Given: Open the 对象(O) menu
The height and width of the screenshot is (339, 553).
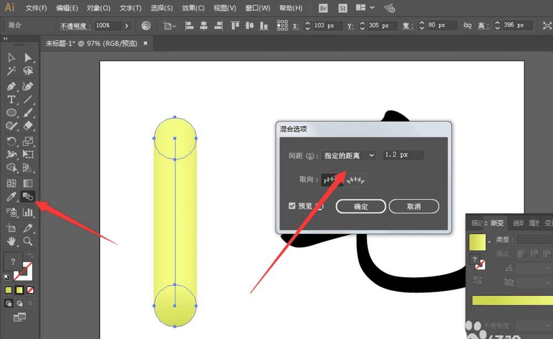Looking at the screenshot, I should (x=98, y=8).
